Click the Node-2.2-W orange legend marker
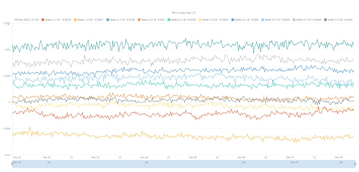Viewport: 359px width, 172px height. coord(139,20)
